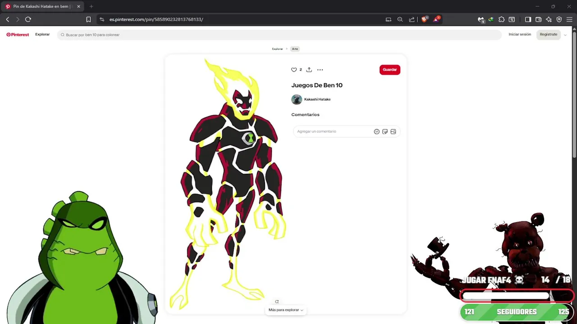Open Leo AI sparkle icon
The image size is (577, 324).
point(549,19)
